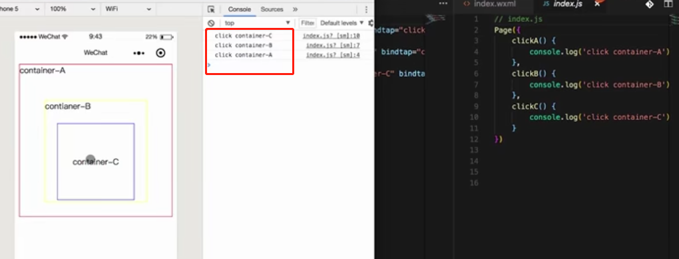The width and height of the screenshot is (679, 259).
Task: Click the WeChat title in the simulator navigation bar
Action: pos(96,52)
